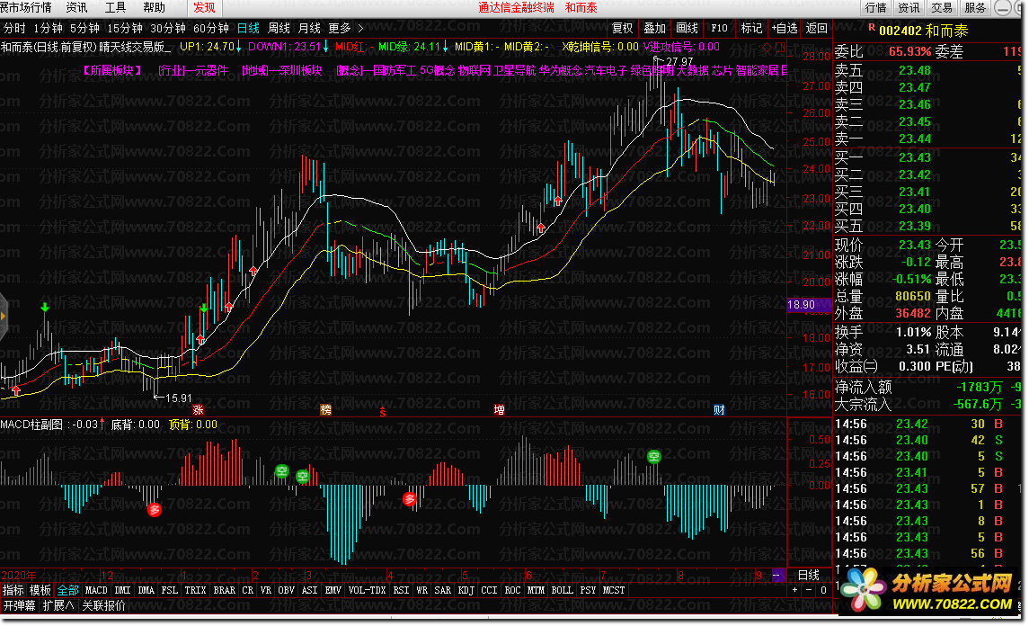The width and height of the screenshot is (1029, 626).
Task: Click 行情 button at top right
Action: 875,8
